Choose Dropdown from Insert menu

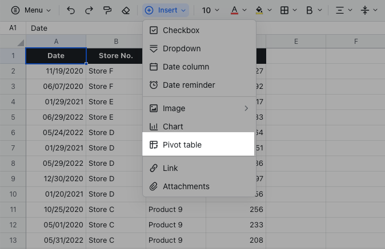click(x=182, y=48)
